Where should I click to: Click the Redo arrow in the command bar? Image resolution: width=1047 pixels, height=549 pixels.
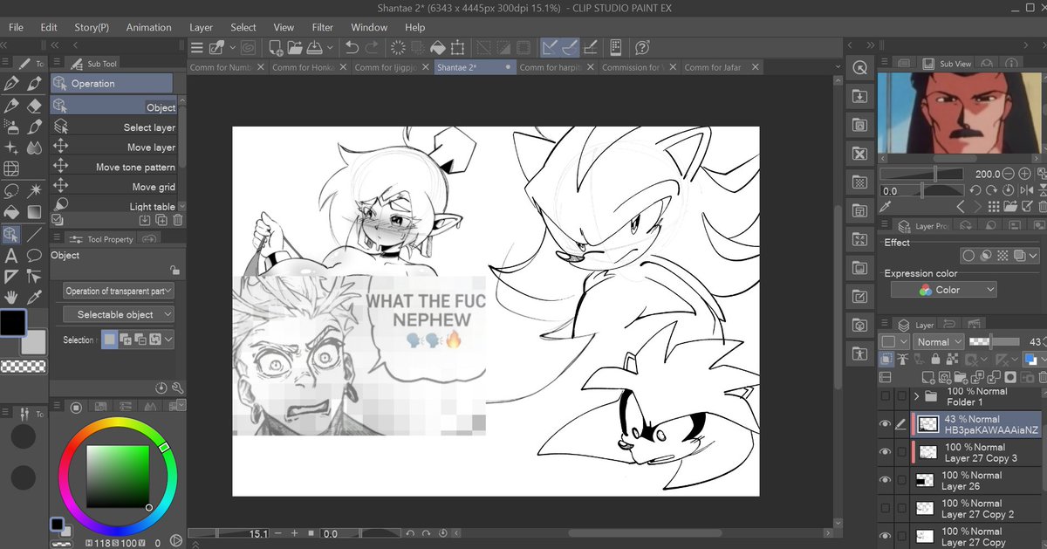tap(373, 47)
